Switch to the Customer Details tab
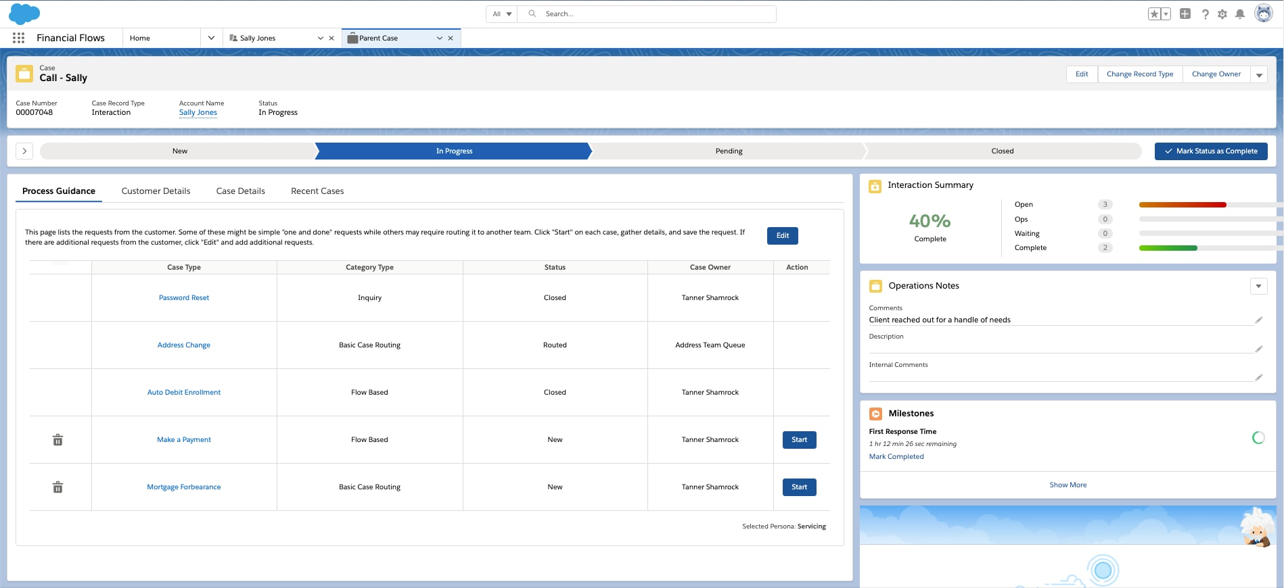The height and width of the screenshot is (588, 1284). tap(156, 191)
